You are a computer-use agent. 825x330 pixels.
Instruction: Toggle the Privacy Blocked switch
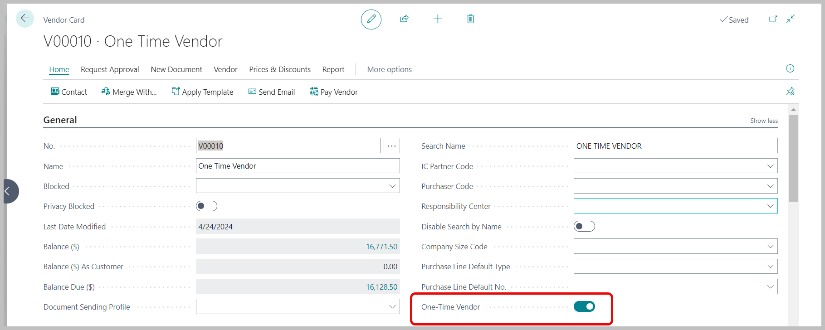[206, 206]
